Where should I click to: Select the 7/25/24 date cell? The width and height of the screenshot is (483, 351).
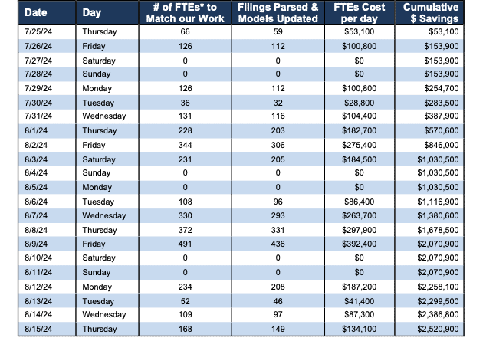coord(47,31)
